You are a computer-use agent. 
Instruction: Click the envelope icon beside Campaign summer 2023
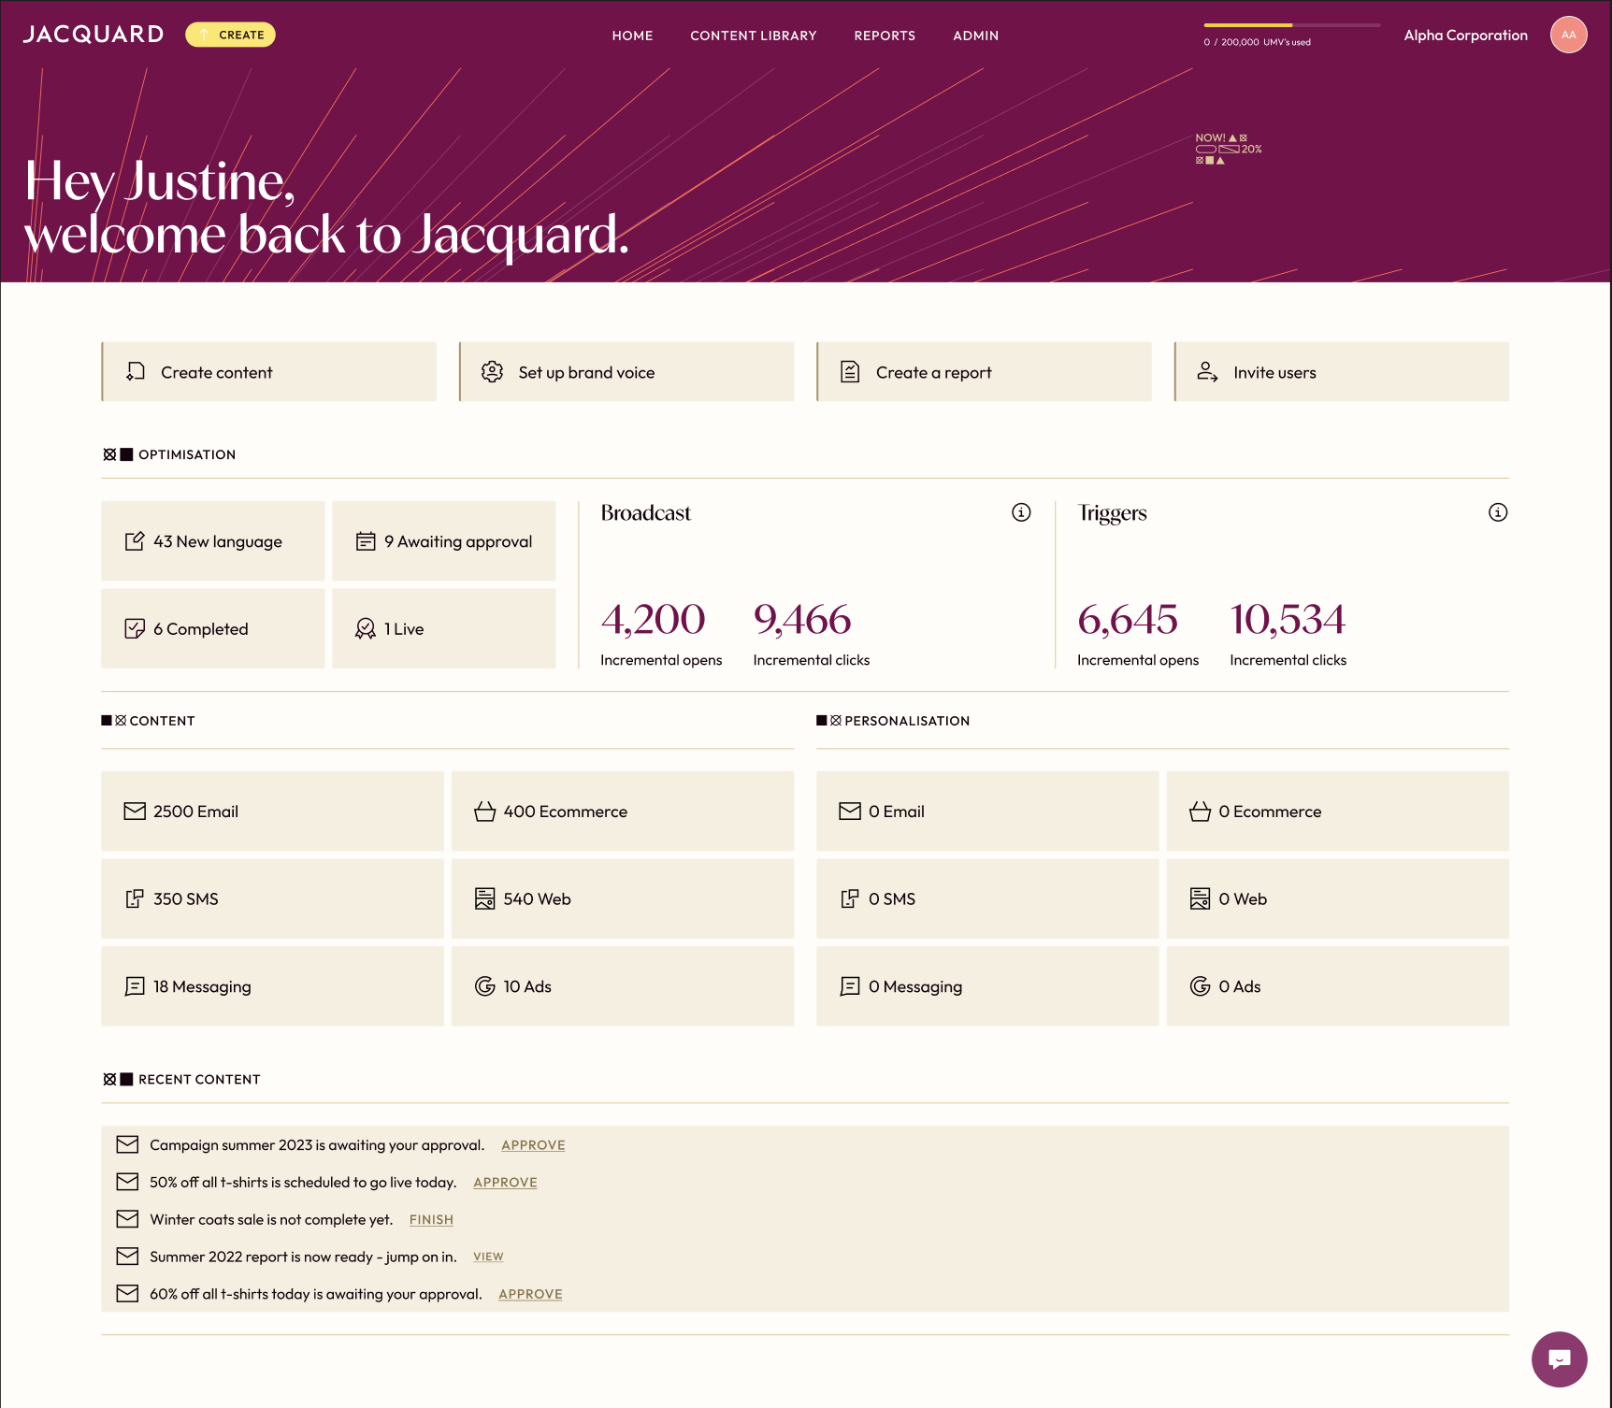127,1144
